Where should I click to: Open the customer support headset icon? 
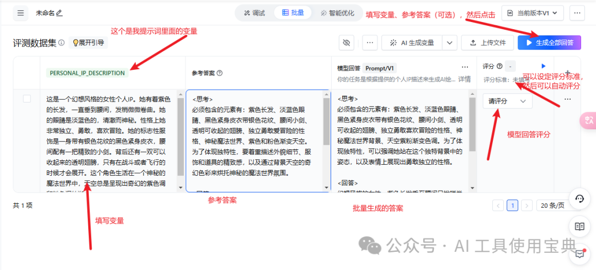click(x=579, y=199)
